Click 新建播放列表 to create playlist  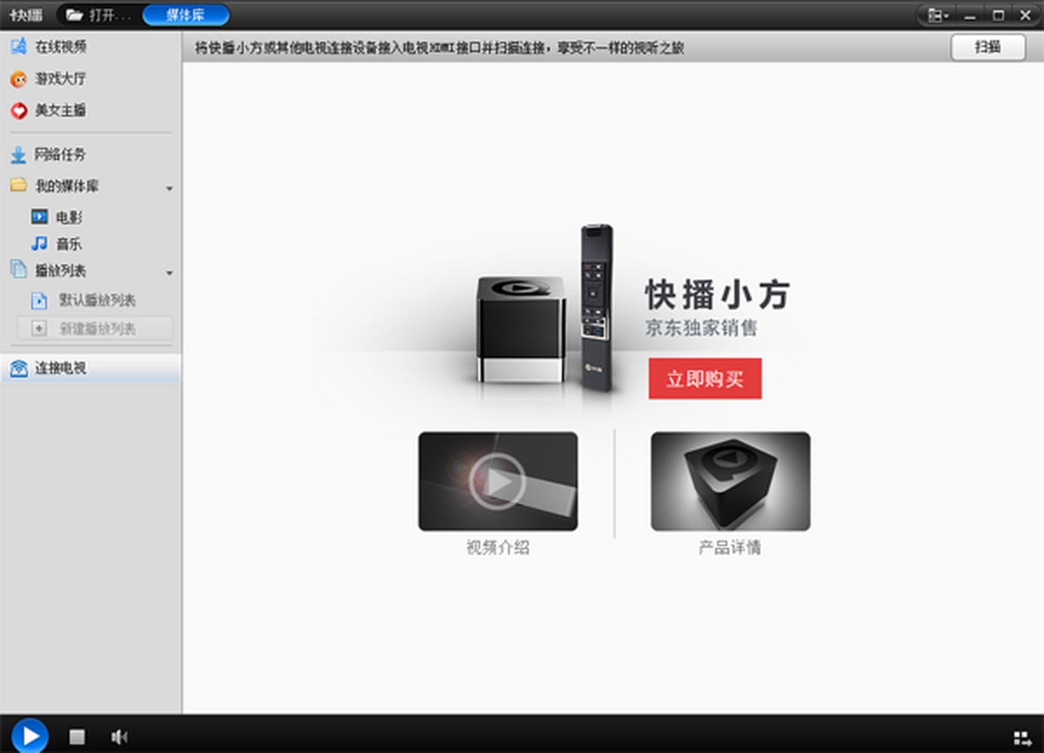pos(97,329)
